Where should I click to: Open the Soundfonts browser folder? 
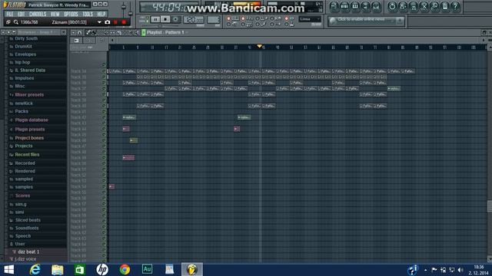pos(27,228)
